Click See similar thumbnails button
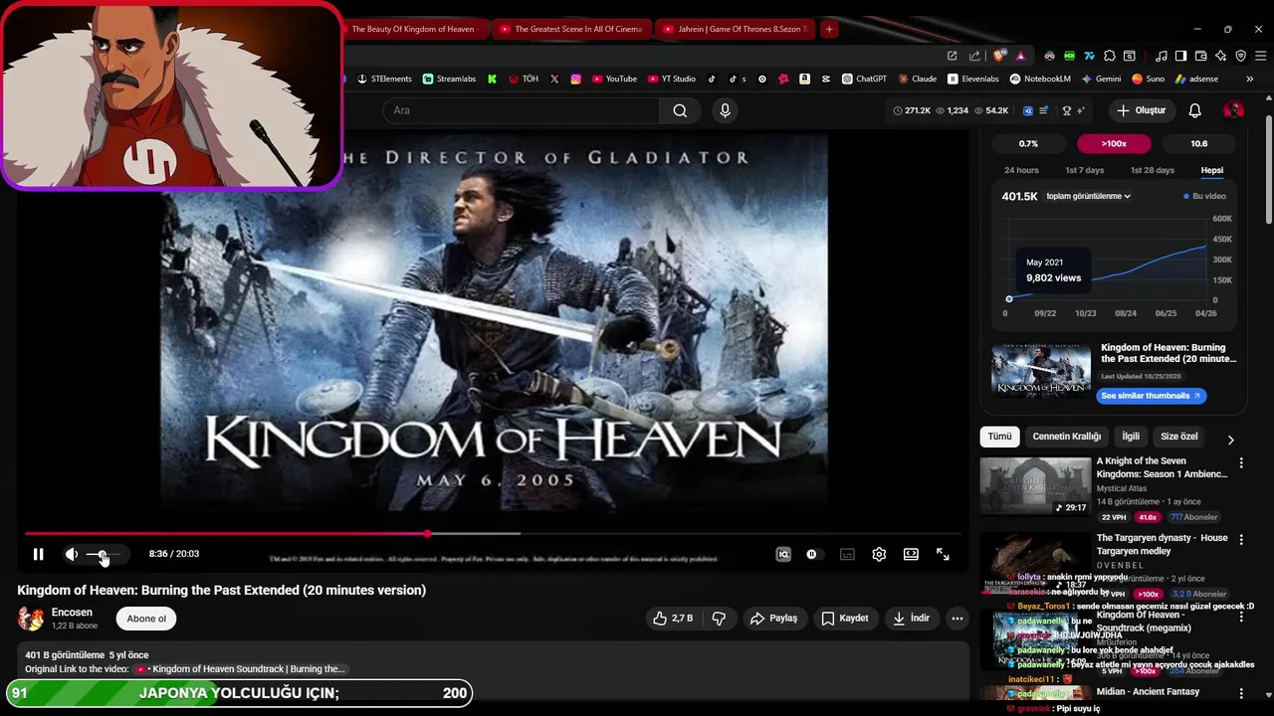This screenshot has height=716, width=1274. (1151, 396)
